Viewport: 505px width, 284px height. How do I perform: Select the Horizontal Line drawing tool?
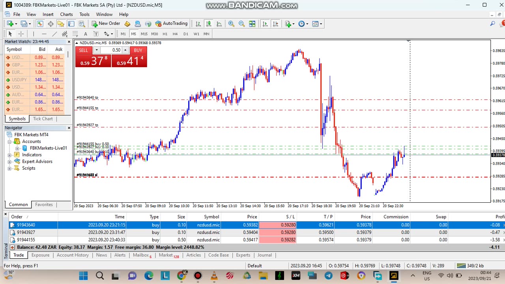(x=44, y=34)
